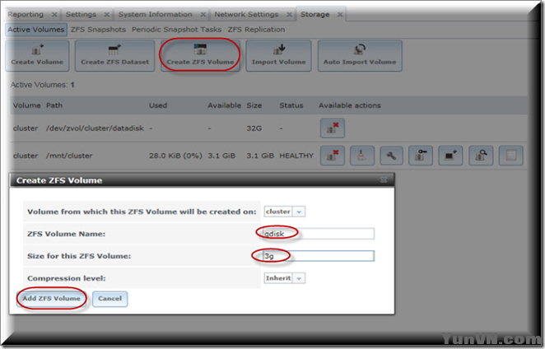Click the last action icon in /mnt/cluster row

pos(511,156)
